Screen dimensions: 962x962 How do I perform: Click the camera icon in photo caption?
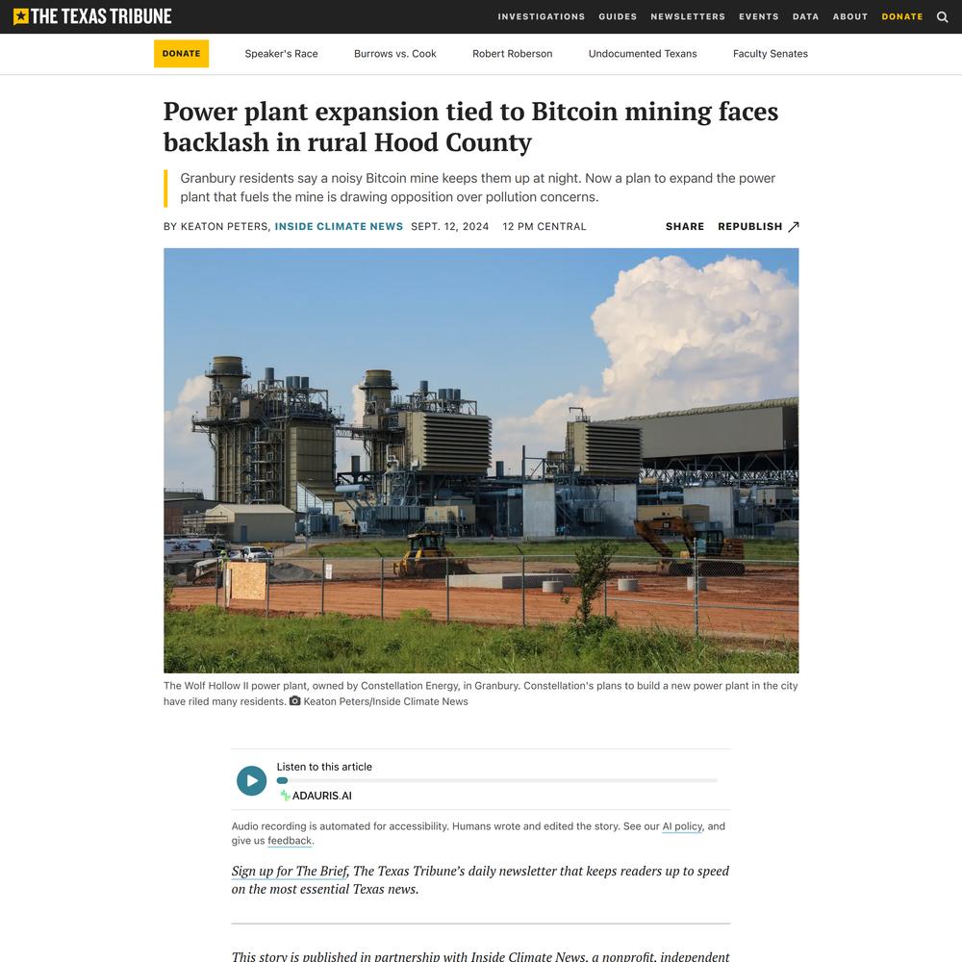pos(295,700)
